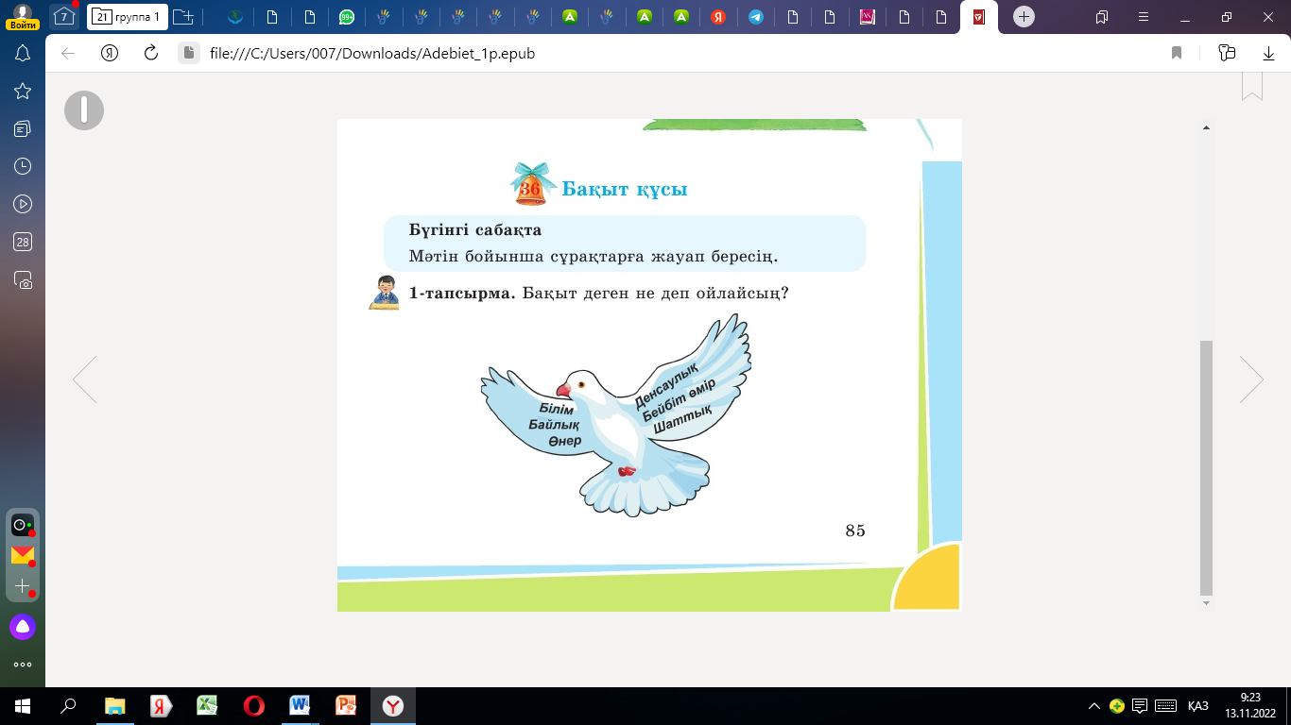The image size is (1291, 725).
Task: Add a new sidebar app with the plus
Action: point(23,586)
